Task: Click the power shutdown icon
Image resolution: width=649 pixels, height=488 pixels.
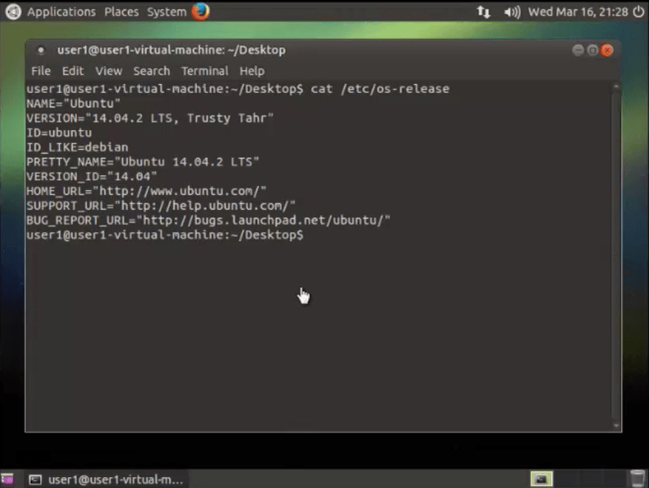Action: pos(639,12)
